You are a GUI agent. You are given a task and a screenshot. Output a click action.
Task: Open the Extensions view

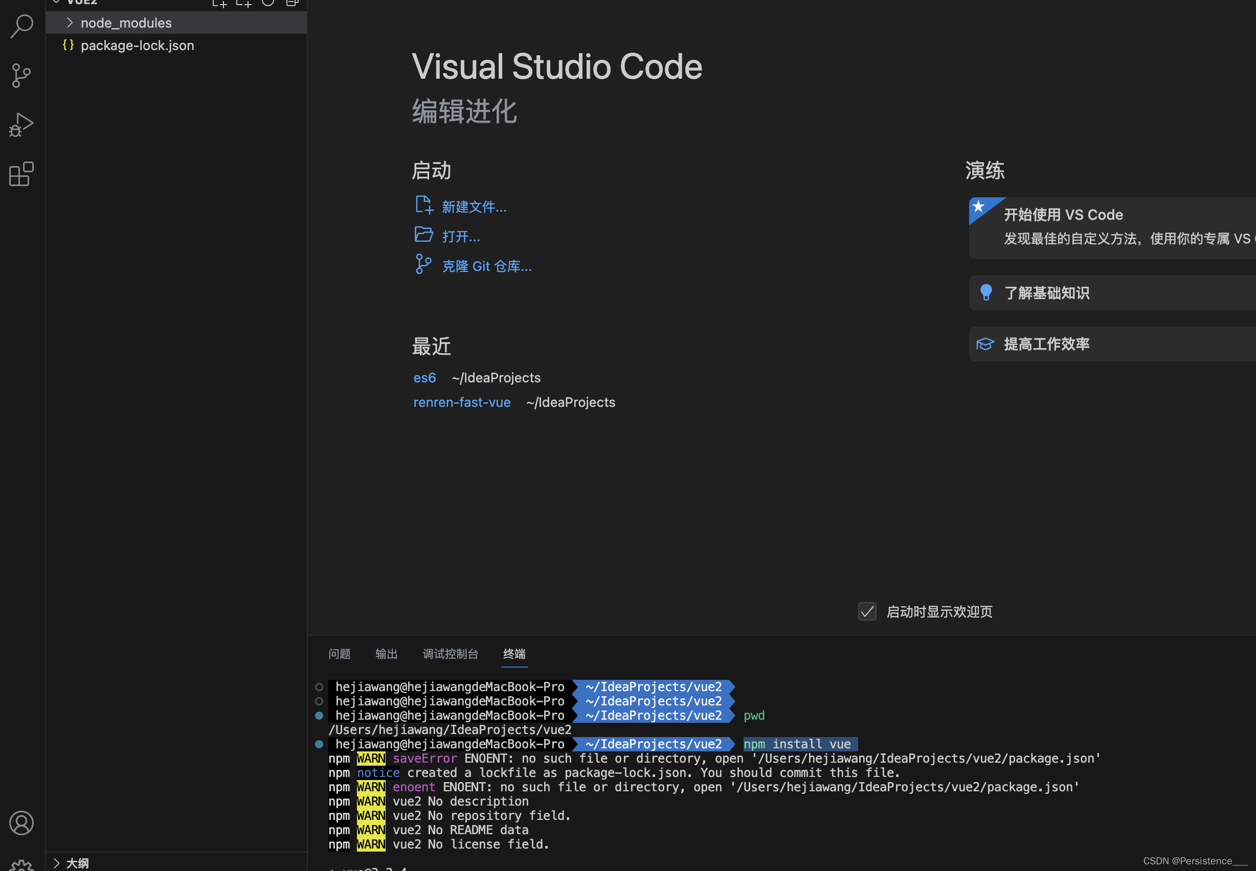tap(21, 174)
